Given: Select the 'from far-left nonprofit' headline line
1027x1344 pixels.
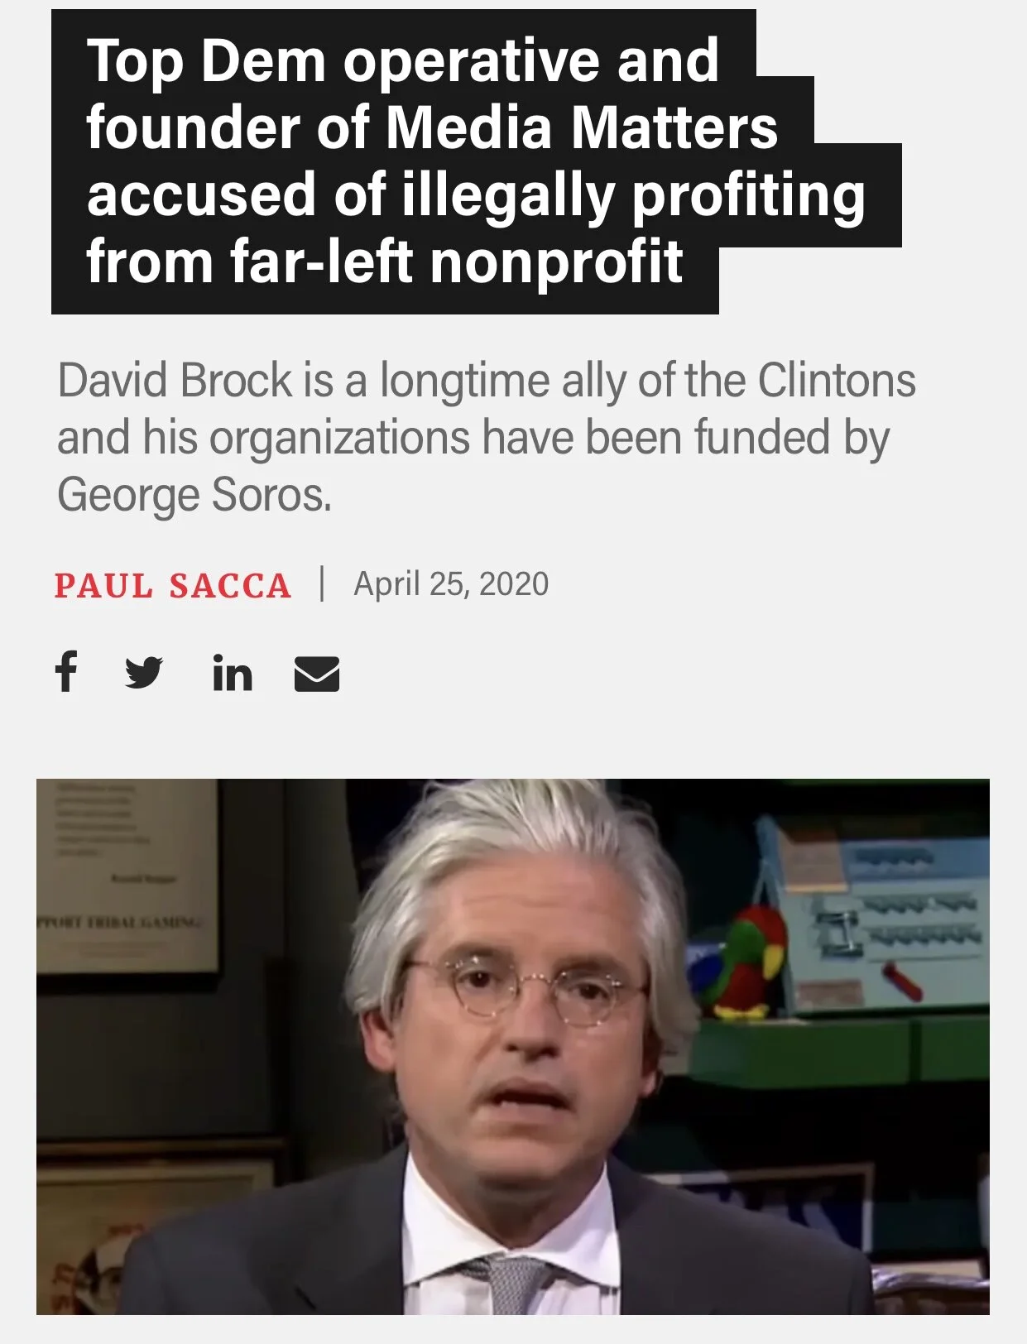Looking at the screenshot, I should [385, 261].
